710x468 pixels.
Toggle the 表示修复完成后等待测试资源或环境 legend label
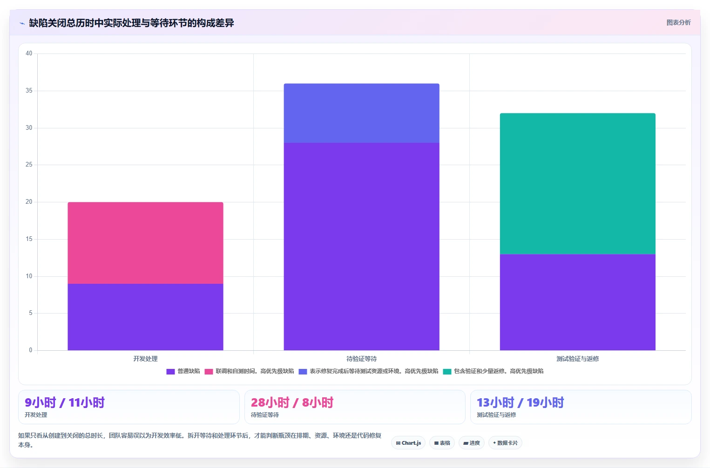click(374, 371)
